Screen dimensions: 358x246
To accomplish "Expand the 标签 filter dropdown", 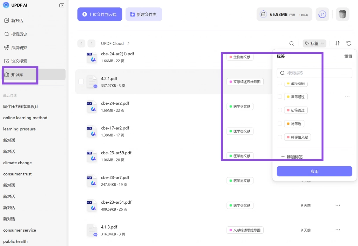I will [314, 43].
